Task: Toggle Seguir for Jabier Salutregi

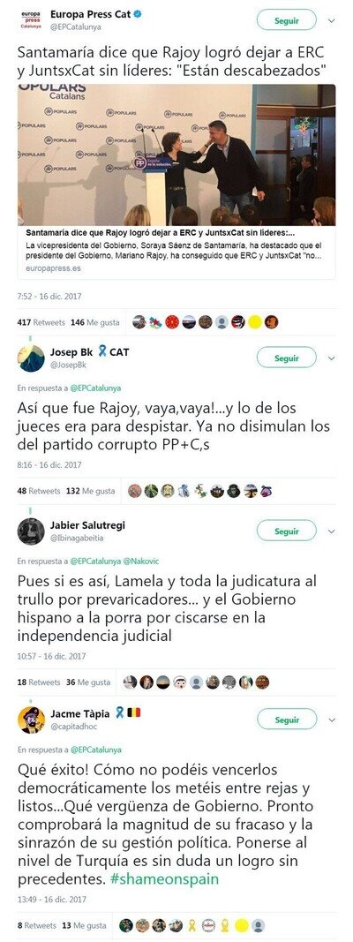Action: [x=286, y=531]
